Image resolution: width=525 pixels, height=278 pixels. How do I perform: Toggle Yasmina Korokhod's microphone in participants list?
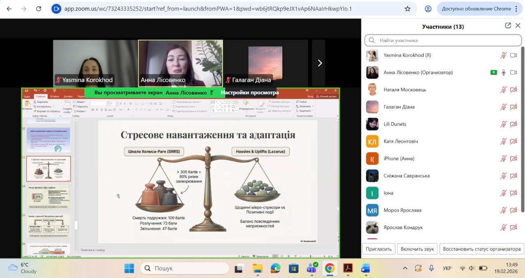[x=503, y=55]
